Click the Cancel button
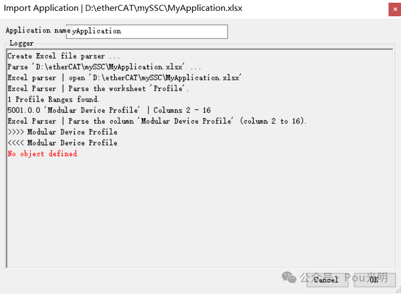The height and width of the screenshot is (294, 401). click(327, 280)
